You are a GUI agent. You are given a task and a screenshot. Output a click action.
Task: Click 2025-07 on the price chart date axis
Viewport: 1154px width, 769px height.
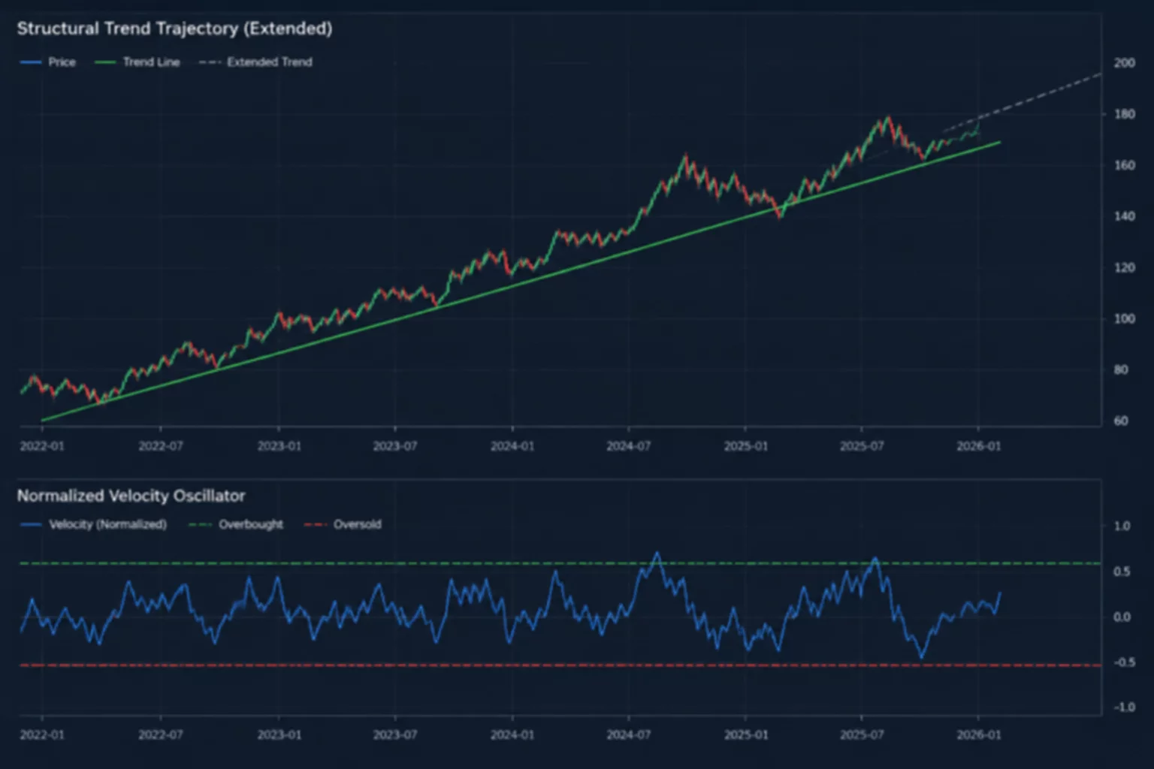coord(862,446)
